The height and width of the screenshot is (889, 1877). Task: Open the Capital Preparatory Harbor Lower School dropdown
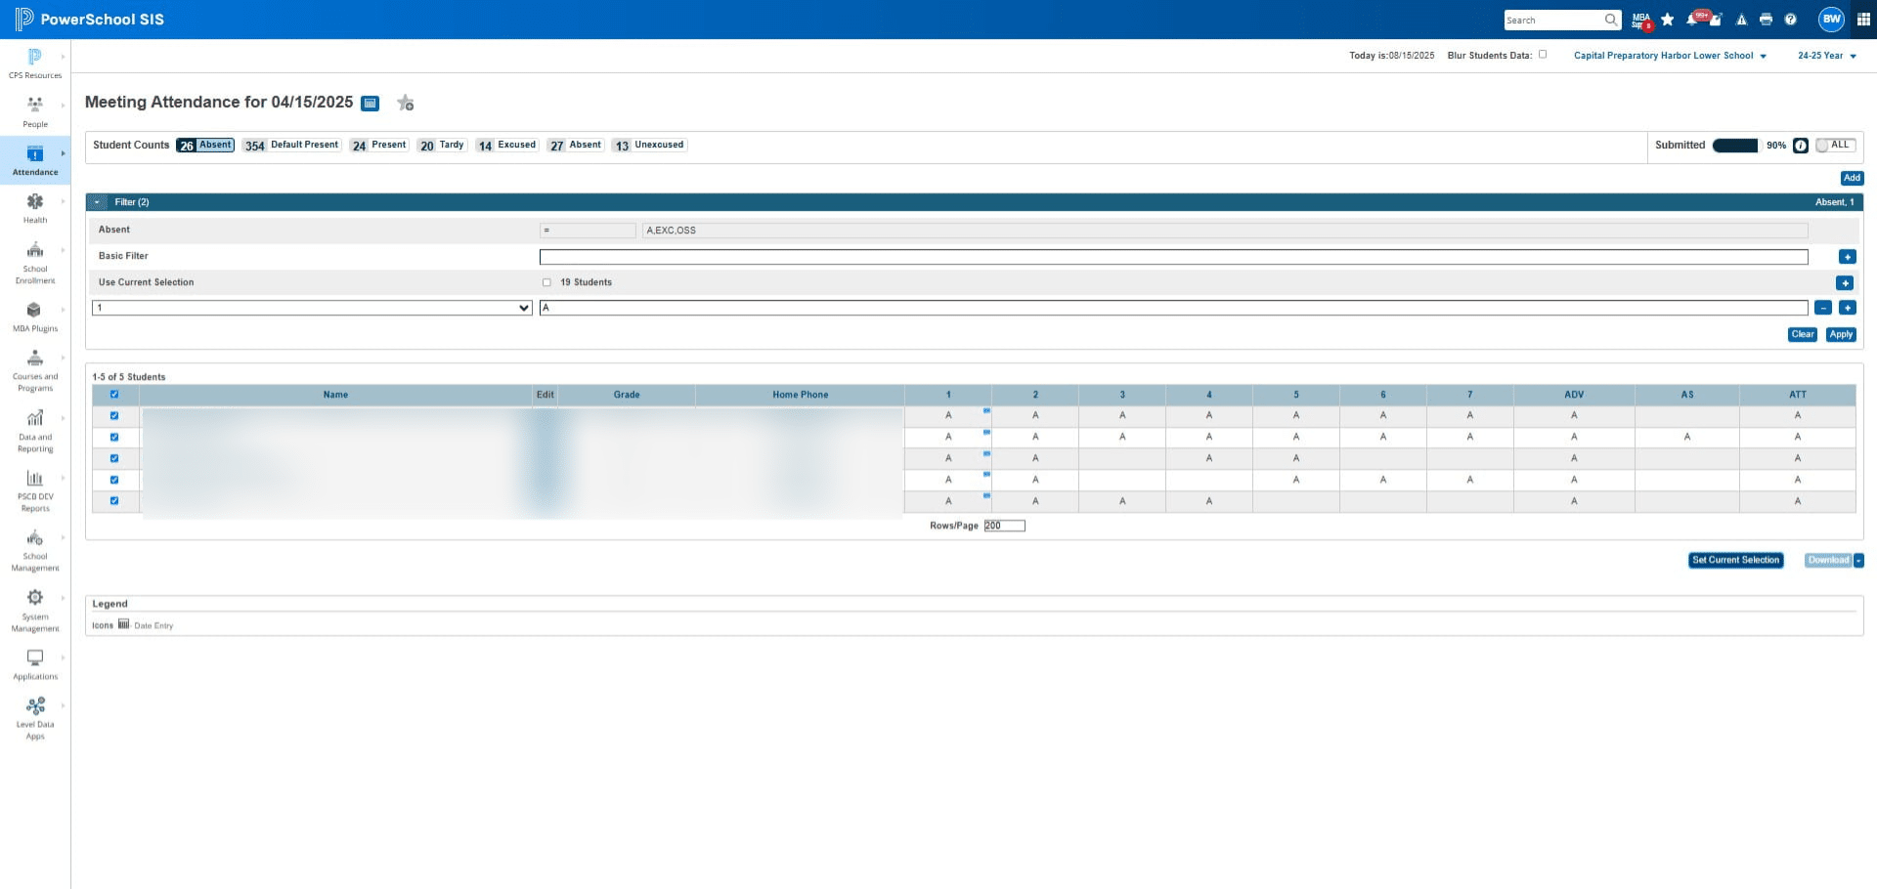[x=1670, y=56]
